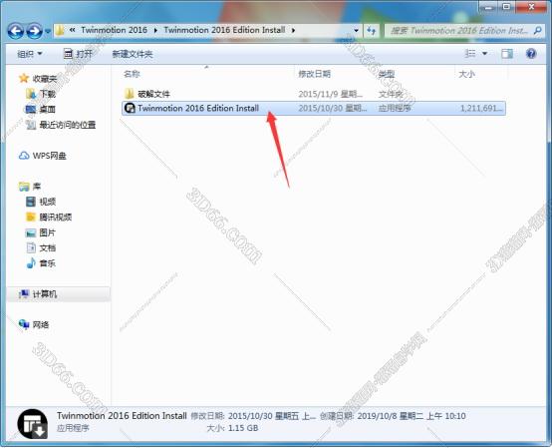Open the 图片 library

coord(48,232)
